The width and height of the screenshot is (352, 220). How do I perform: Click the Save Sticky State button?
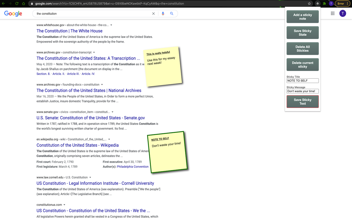point(302,33)
